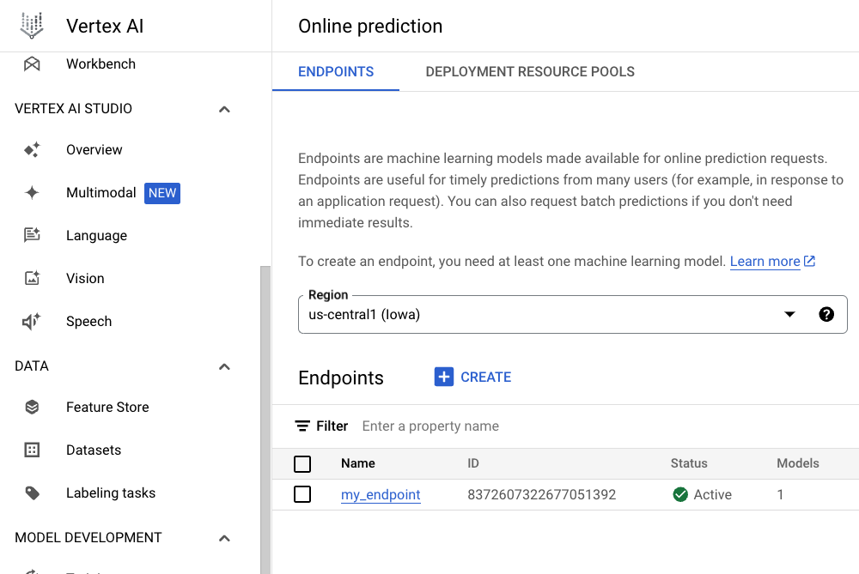Open the my_endpoint link
The image size is (859, 574).
pyautogui.click(x=381, y=495)
